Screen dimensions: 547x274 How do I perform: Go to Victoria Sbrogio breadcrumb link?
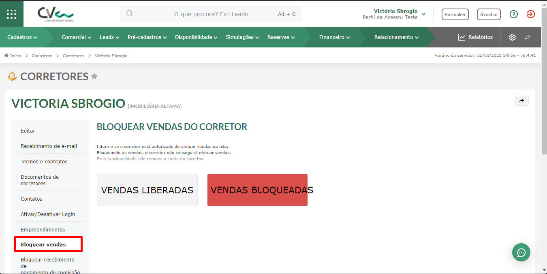pos(111,56)
